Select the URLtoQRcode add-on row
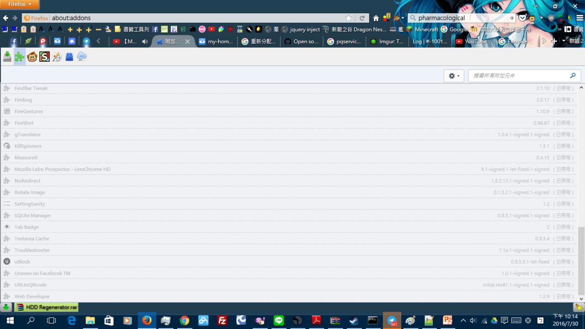Image resolution: width=585 pixels, height=329 pixels. tap(289, 285)
